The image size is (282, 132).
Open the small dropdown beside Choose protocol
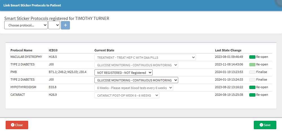click(54, 25)
